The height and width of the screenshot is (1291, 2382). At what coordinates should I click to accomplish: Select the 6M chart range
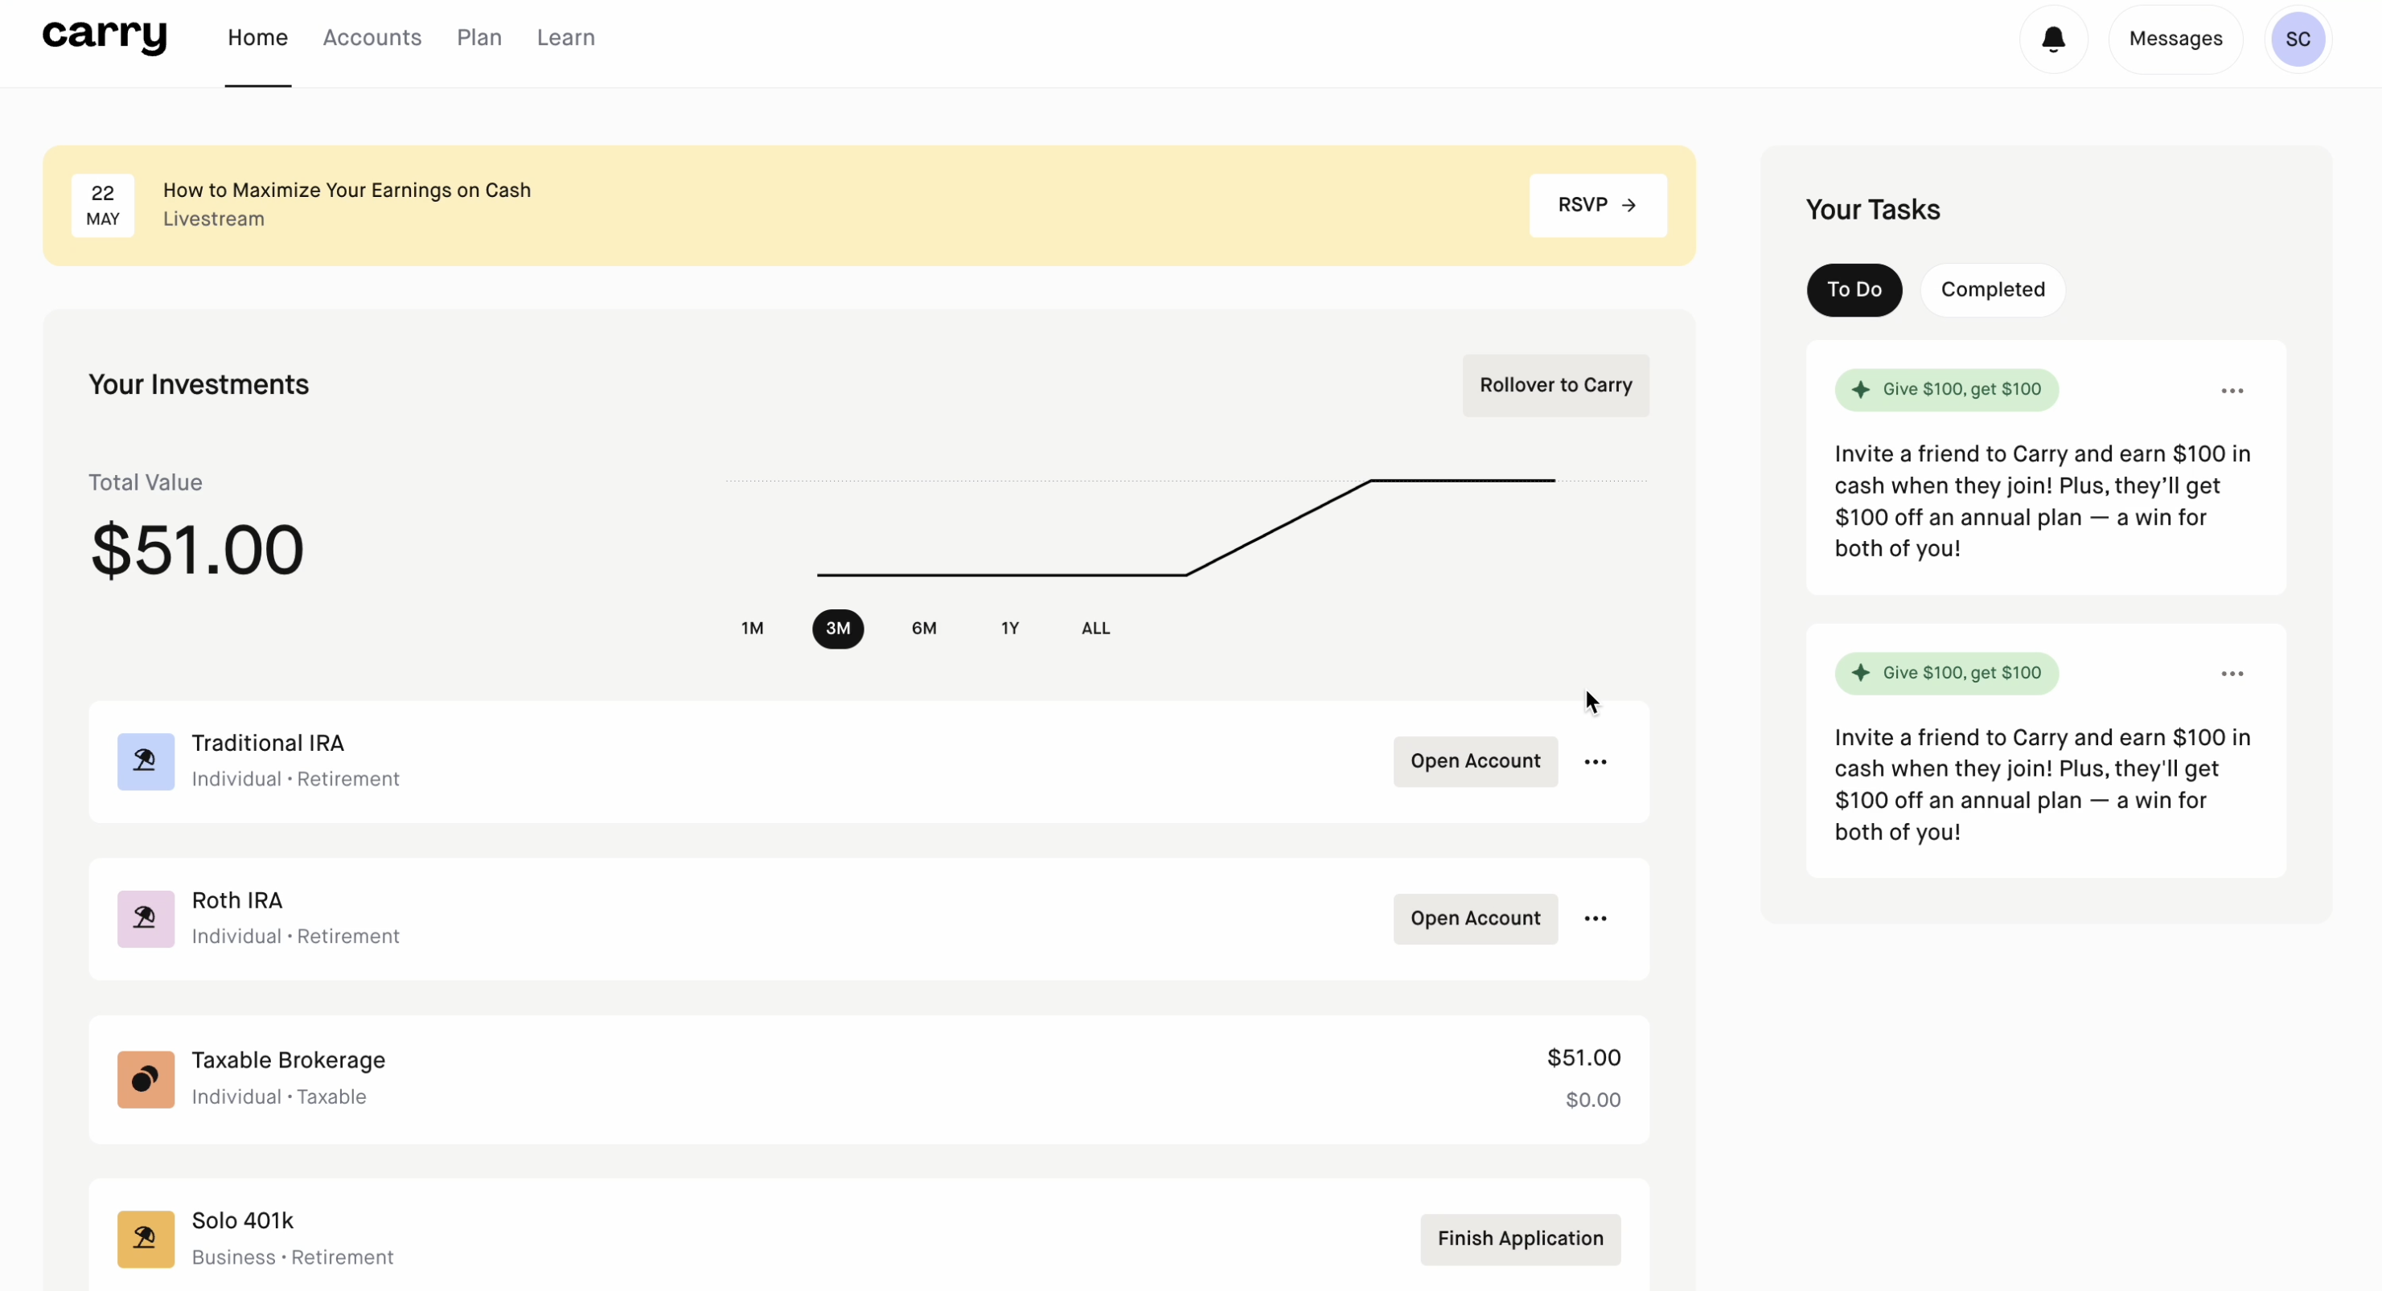point(924,629)
